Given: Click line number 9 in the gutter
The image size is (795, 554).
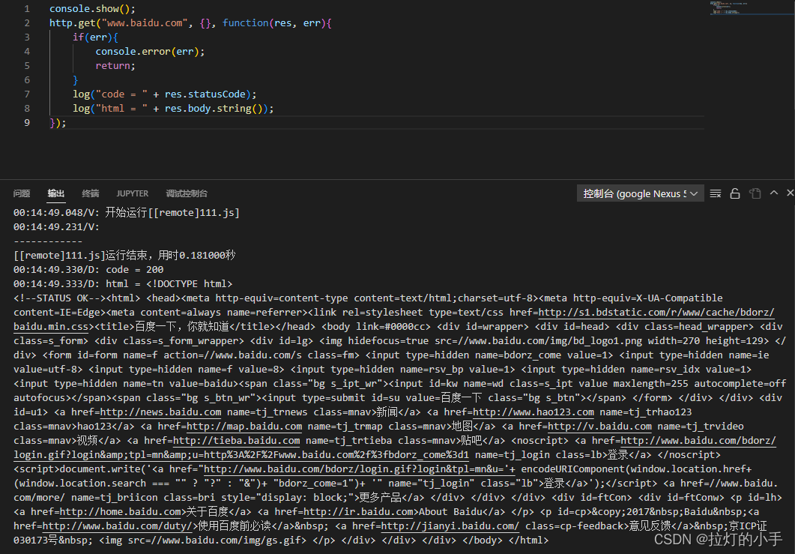Looking at the screenshot, I should (27, 122).
